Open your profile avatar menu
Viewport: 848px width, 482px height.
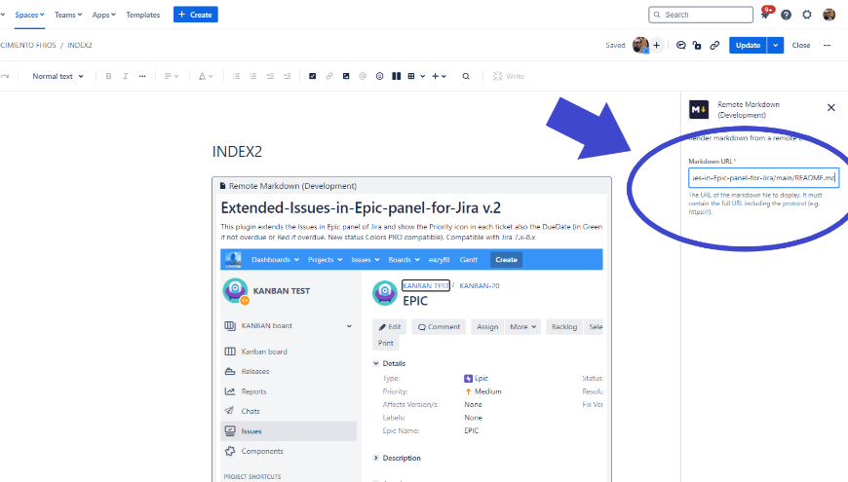(829, 15)
